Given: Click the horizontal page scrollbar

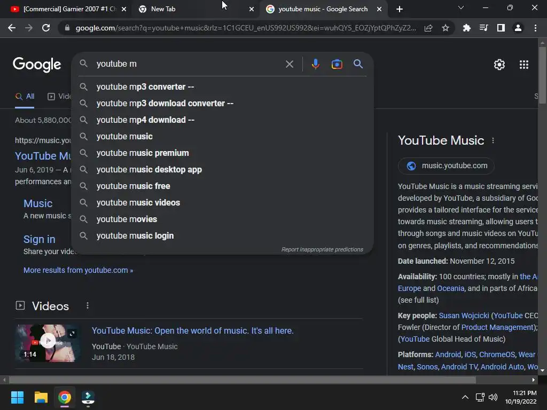Looking at the screenshot, I should coord(242,380).
